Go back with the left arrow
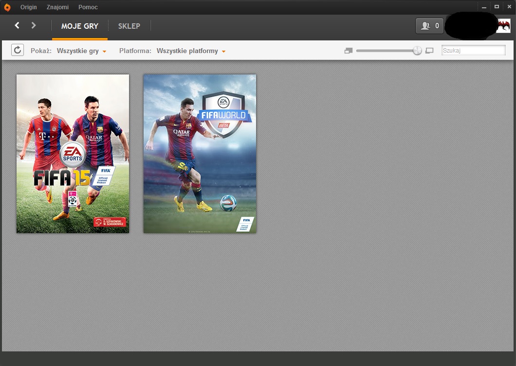 17,25
